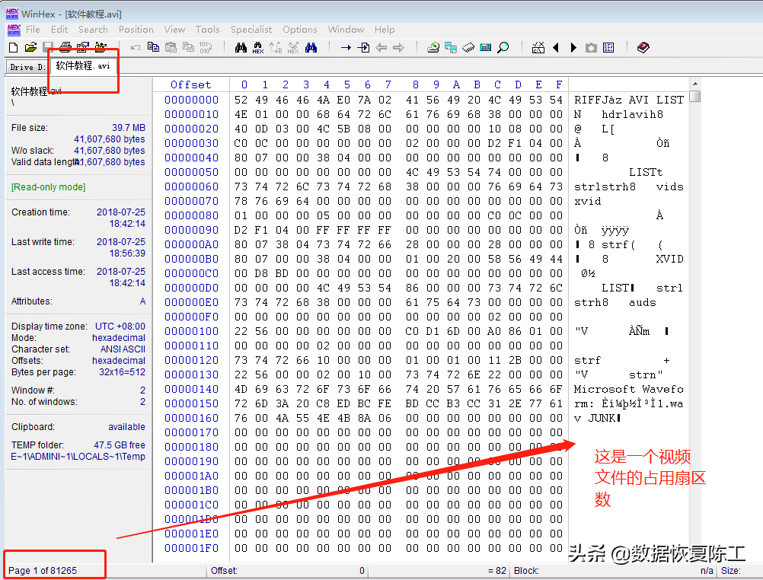Click the checkmark-and-cross icon left of the black triangles
The image size is (763, 580).
538,47
